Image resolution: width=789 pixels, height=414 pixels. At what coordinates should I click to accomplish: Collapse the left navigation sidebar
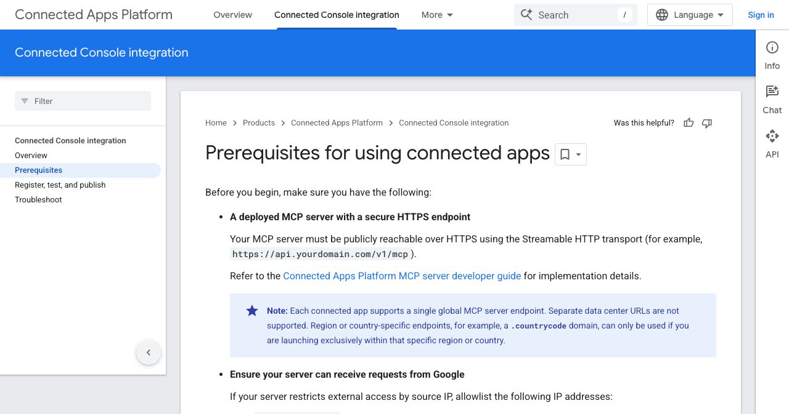(x=149, y=352)
